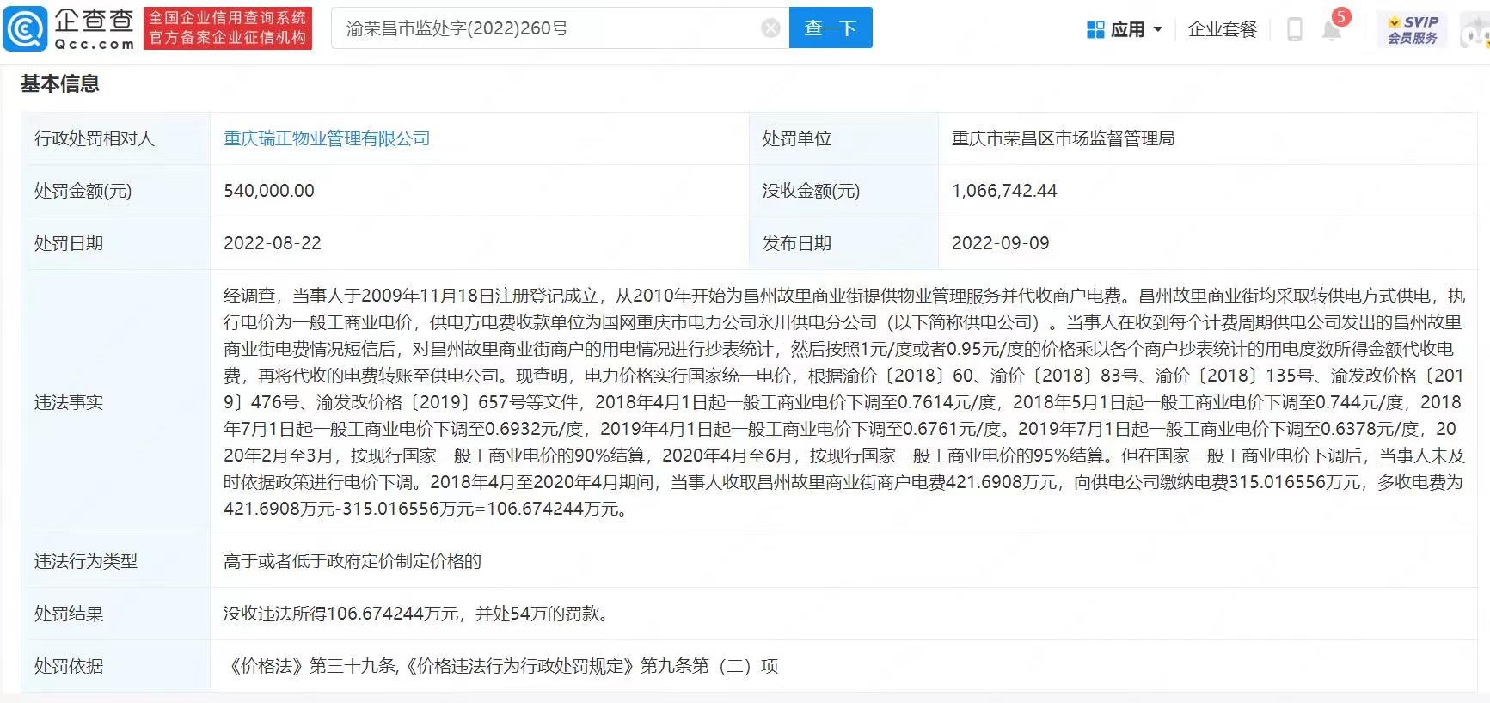
Task: Select the 处罚依据 label
Action: 69,666
